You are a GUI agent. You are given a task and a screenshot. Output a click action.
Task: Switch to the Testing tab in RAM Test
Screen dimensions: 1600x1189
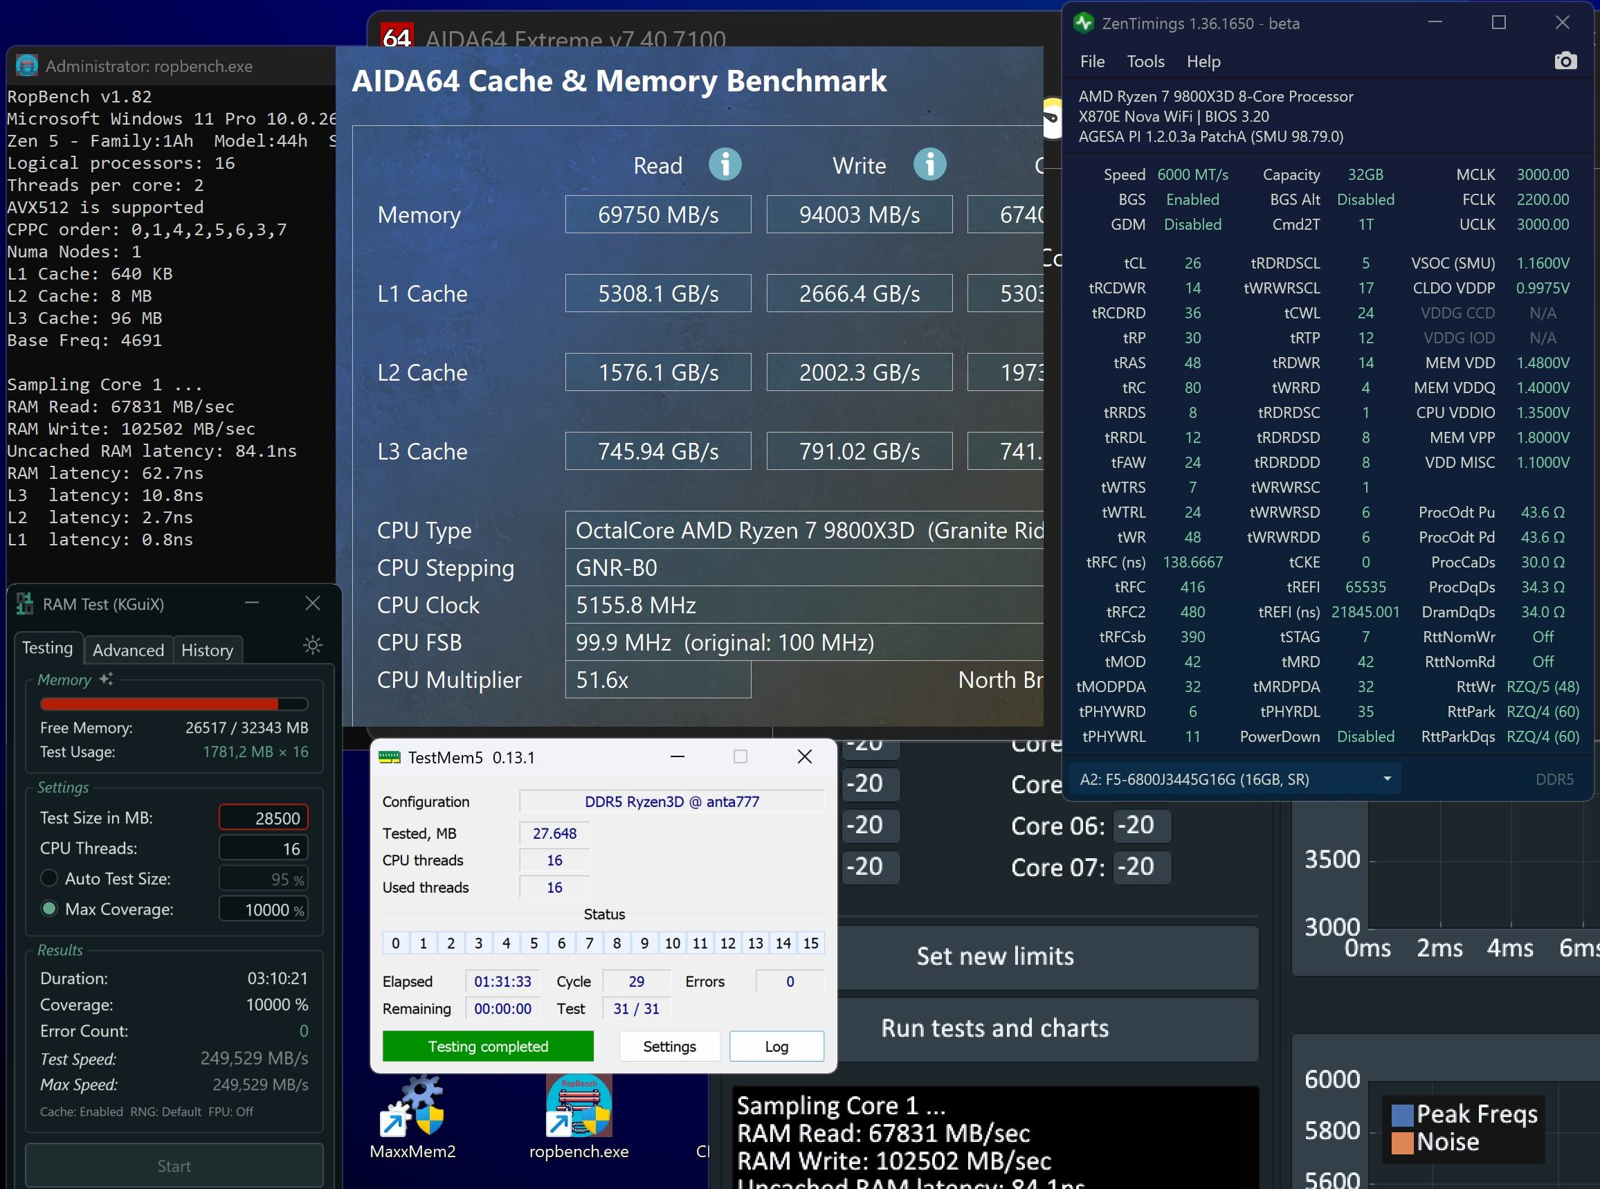pyautogui.click(x=48, y=648)
